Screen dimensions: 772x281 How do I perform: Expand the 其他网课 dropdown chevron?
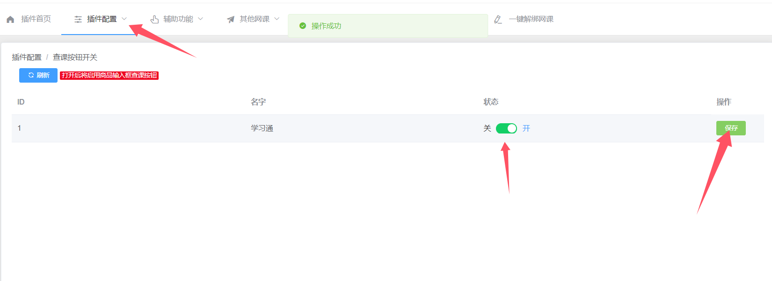pos(277,19)
